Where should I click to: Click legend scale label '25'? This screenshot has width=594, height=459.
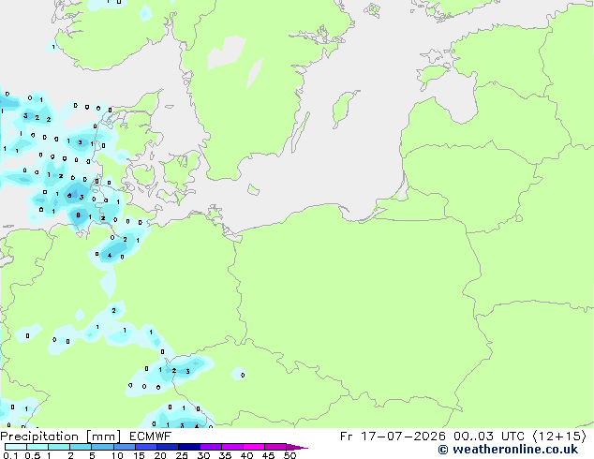click(x=182, y=455)
